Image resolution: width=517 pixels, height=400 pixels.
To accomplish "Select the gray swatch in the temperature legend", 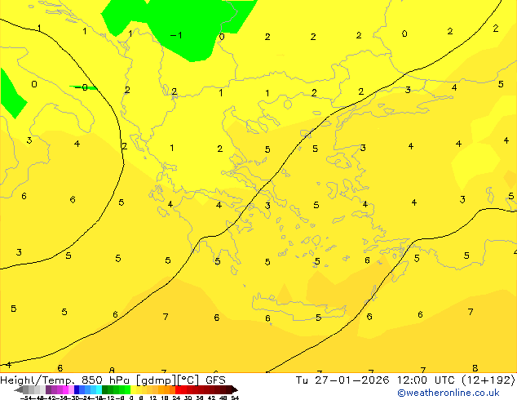I will pos(26,389).
